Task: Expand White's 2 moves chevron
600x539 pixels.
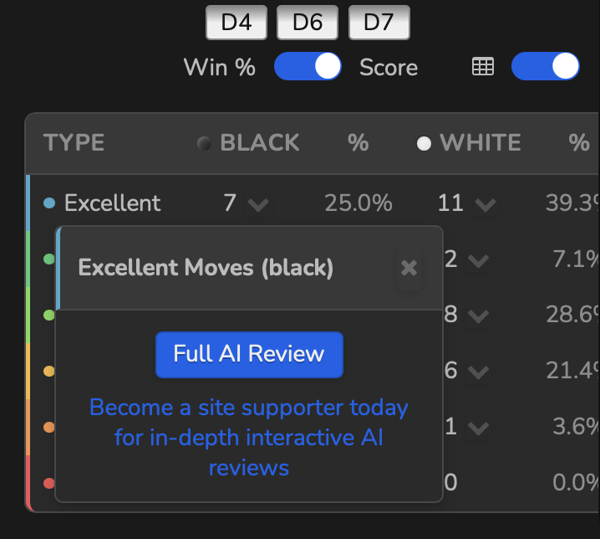Action: tap(478, 261)
